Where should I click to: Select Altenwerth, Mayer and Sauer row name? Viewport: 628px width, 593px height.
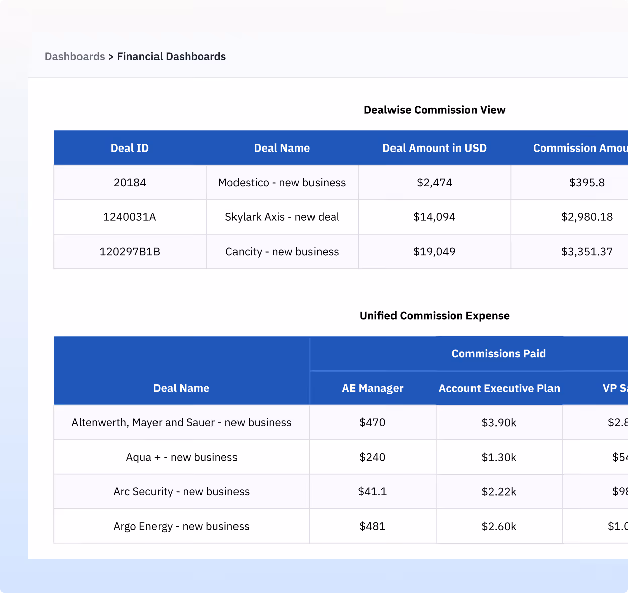point(181,422)
